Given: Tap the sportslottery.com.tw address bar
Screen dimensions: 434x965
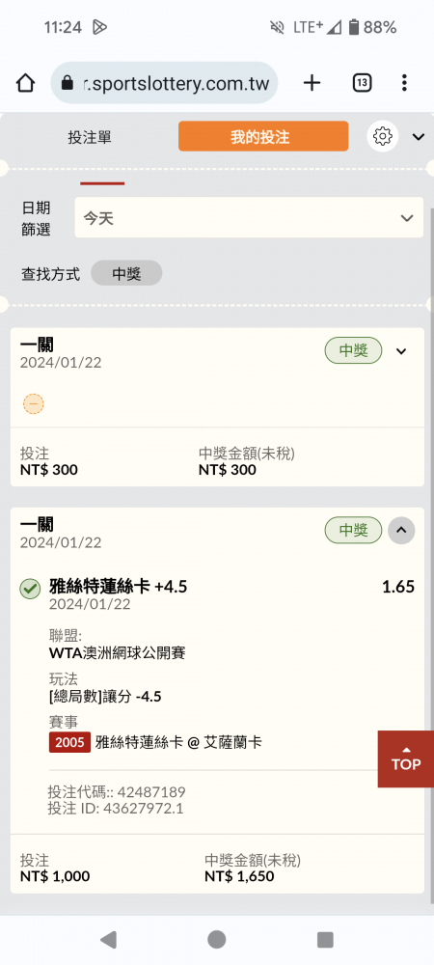Looking at the screenshot, I should point(164,82).
